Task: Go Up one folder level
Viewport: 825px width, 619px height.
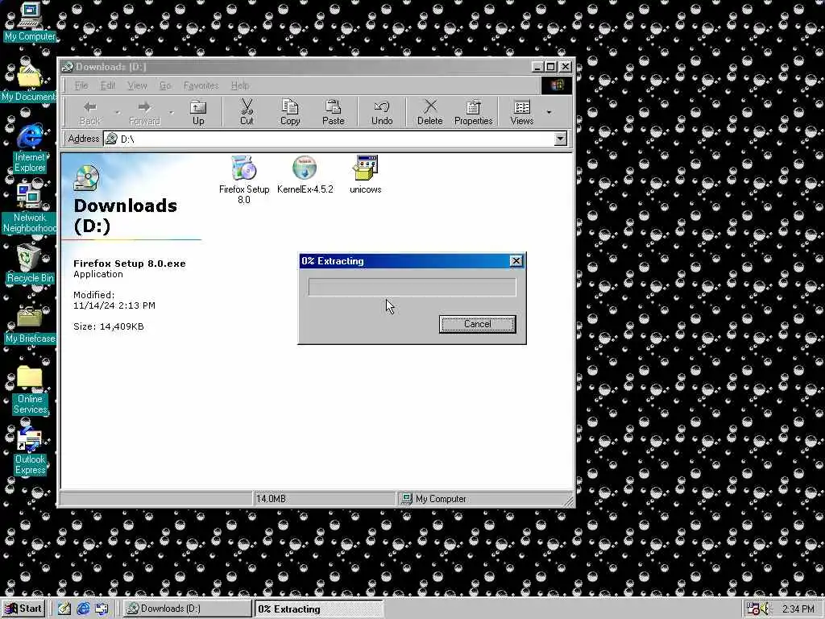Action: 198,113
